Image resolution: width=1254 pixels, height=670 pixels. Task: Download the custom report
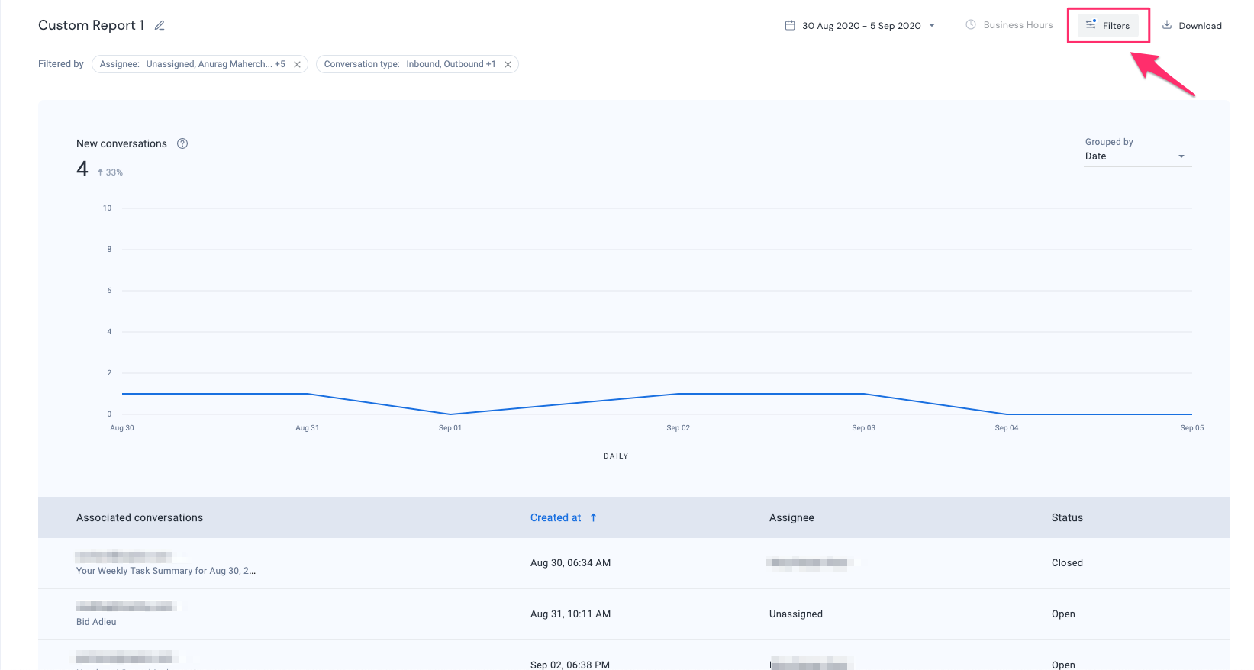1191,25
